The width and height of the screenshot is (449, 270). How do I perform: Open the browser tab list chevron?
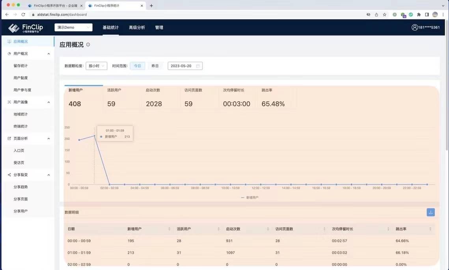[x=443, y=6]
